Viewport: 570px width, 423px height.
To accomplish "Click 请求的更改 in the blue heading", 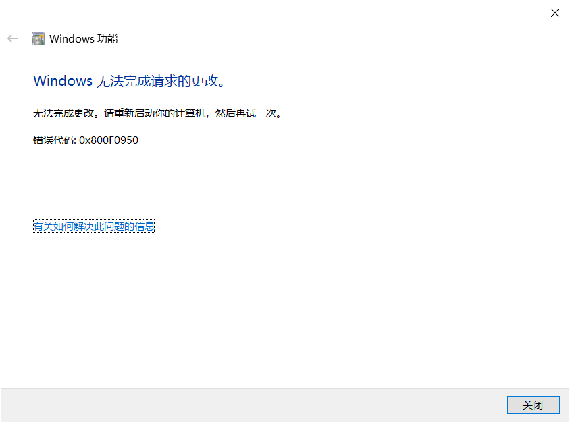I will 184,80.
